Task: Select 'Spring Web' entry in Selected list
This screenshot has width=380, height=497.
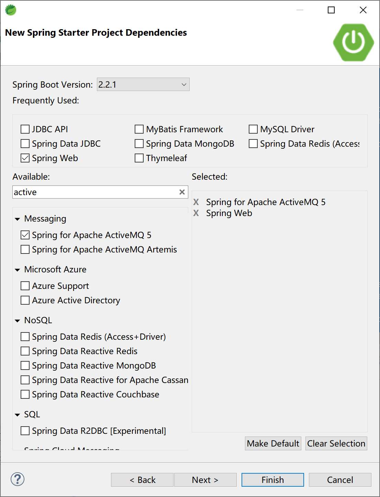Action: (229, 213)
